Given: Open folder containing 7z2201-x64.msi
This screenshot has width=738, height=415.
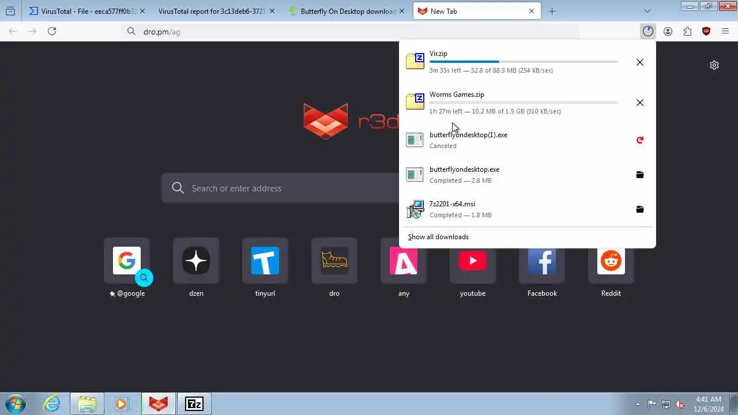Looking at the screenshot, I should point(639,209).
